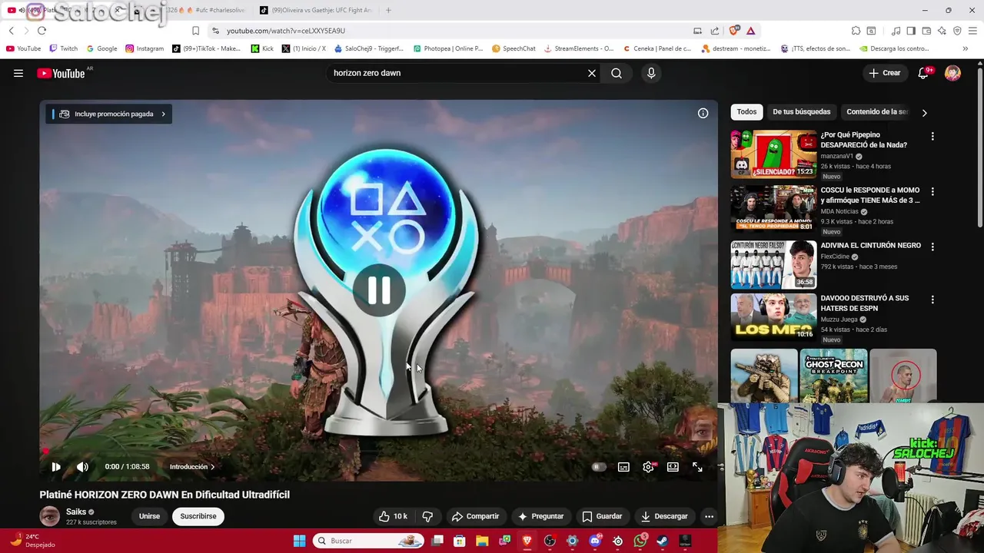The image size is (984, 553).
Task: Open a new browser tab
Action: (x=388, y=10)
